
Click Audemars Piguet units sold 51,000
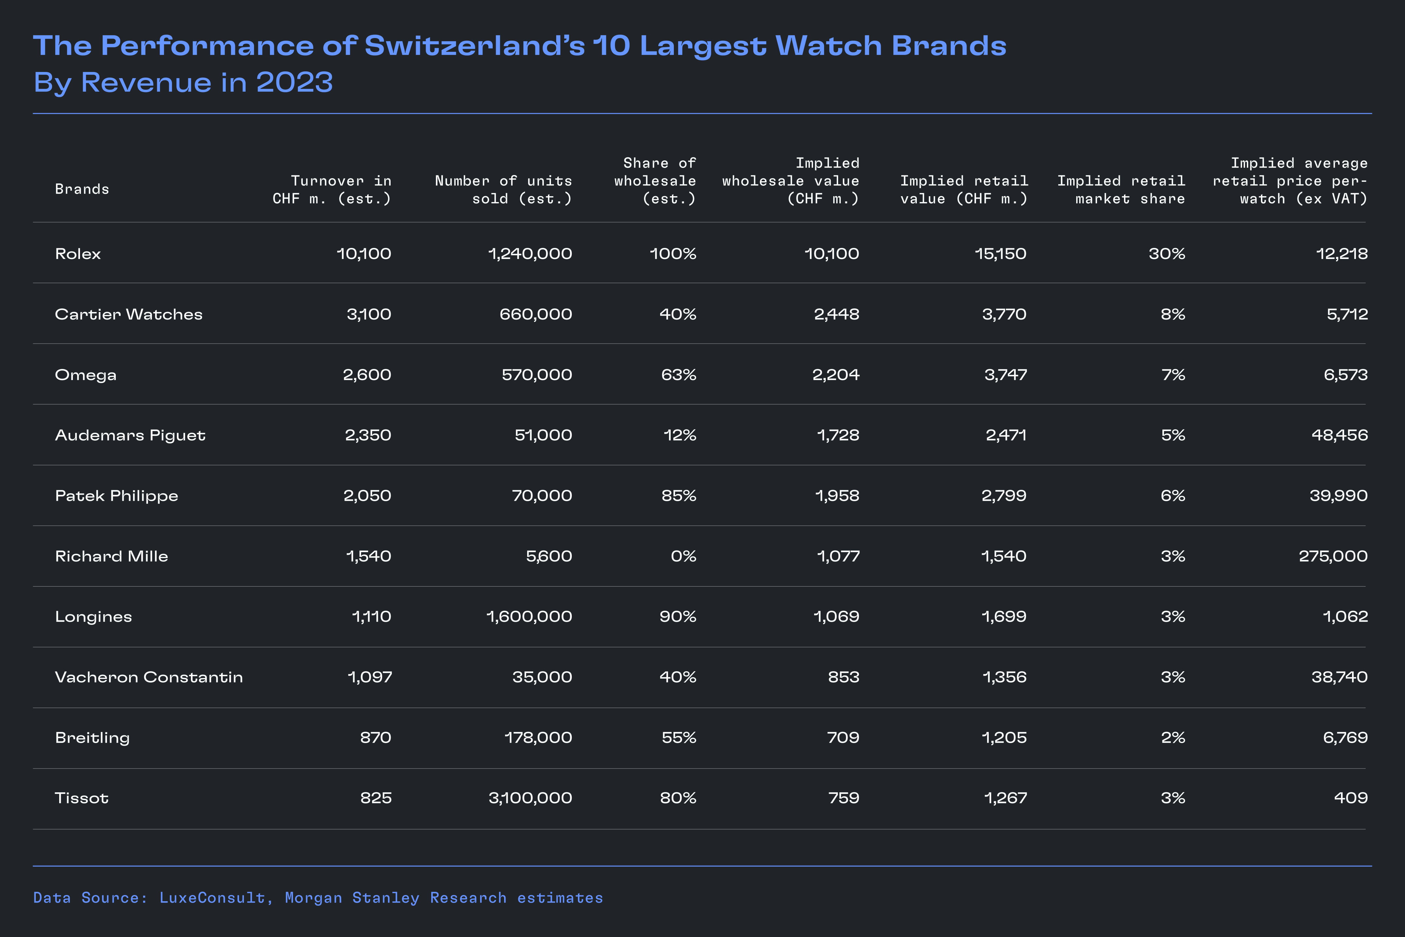(x=543, y=436)
